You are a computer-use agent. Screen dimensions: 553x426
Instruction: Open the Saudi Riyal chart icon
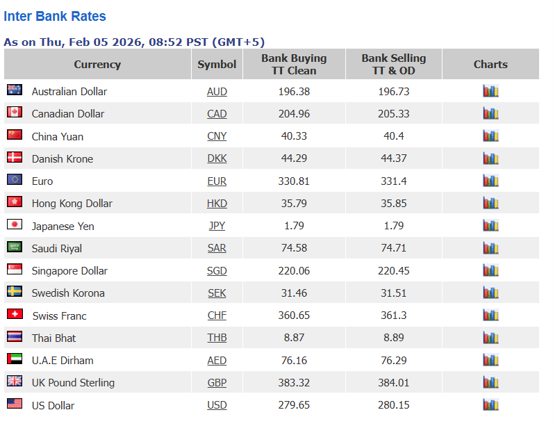490,248
